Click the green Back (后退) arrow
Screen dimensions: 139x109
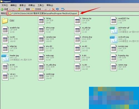click(x=2, y=9)
